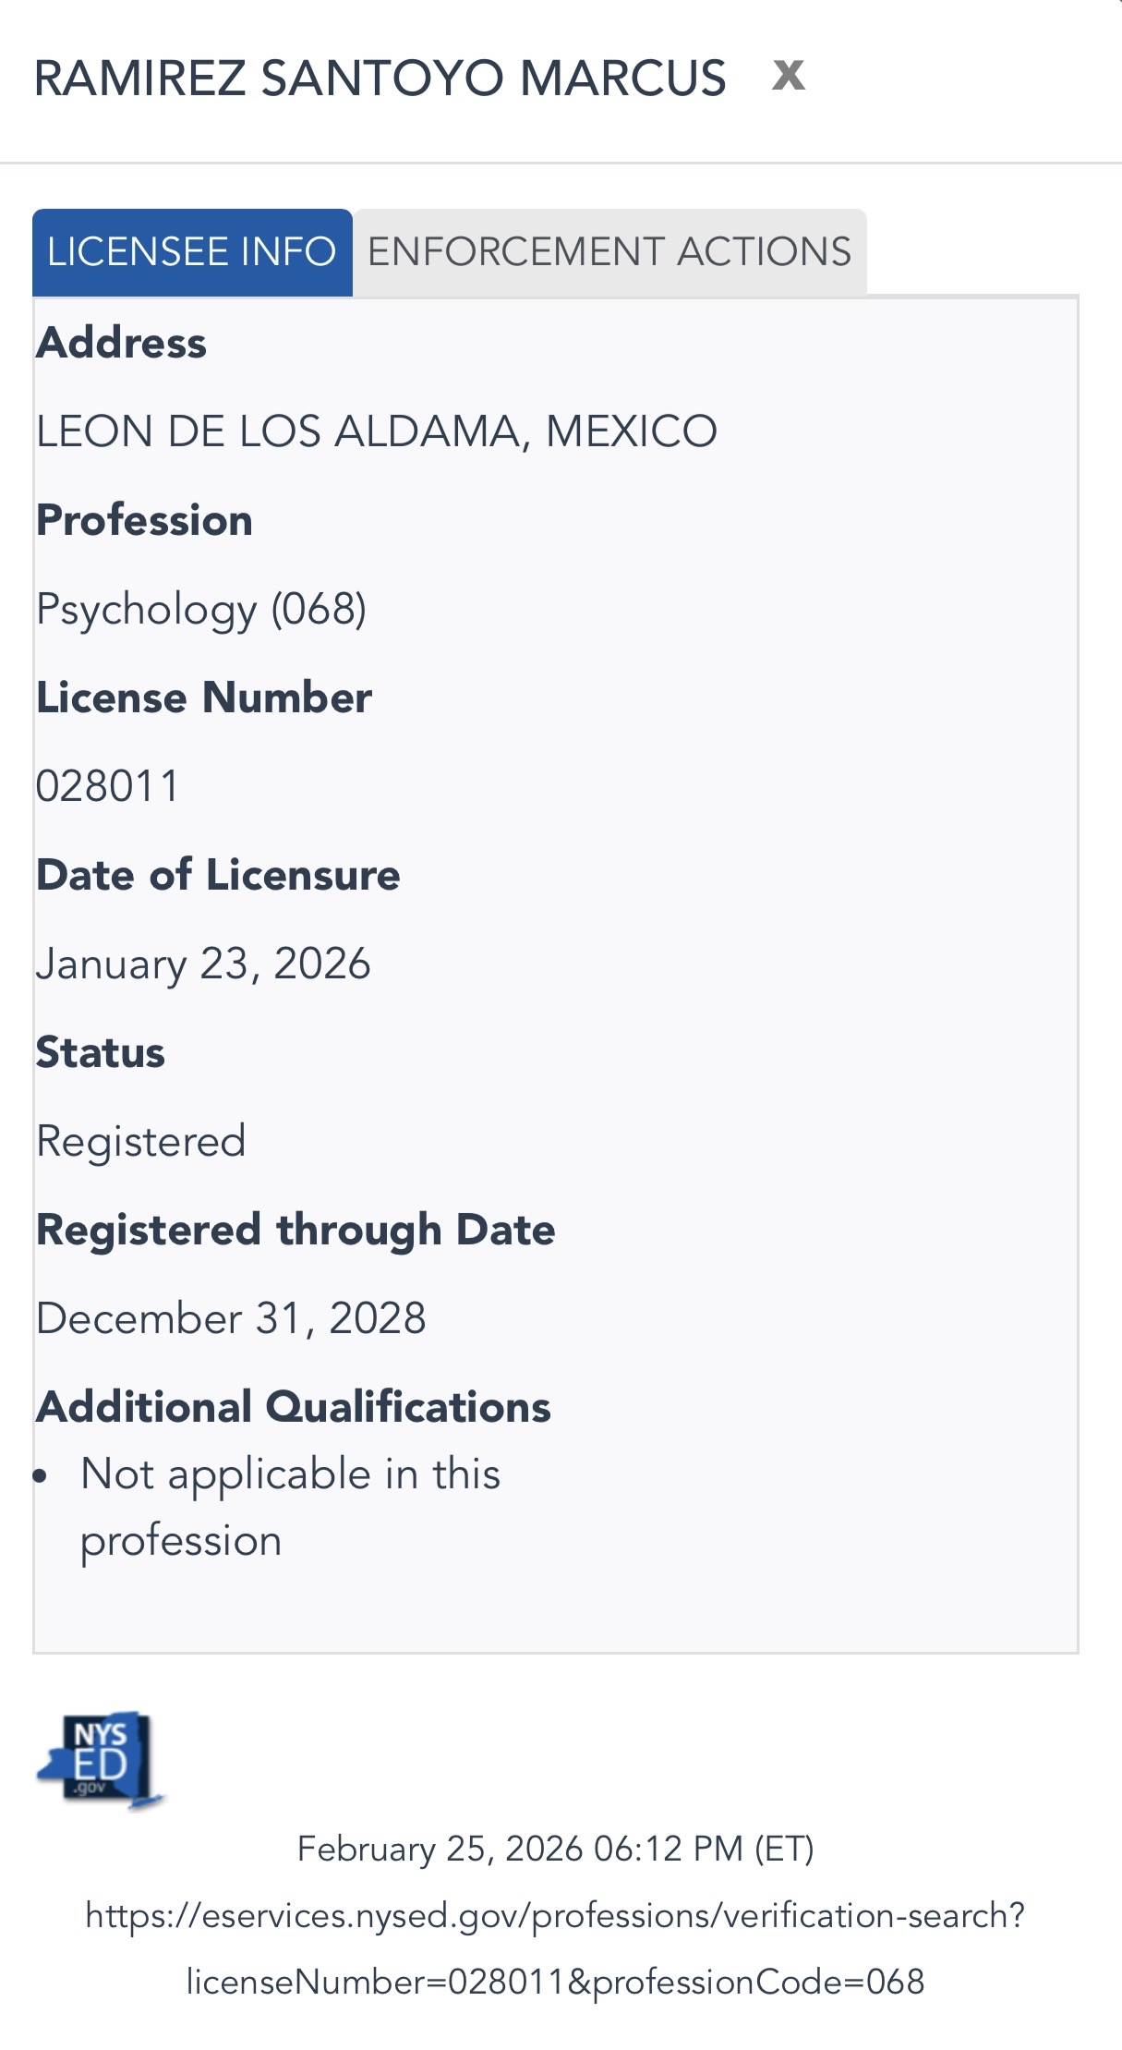Screen dimensions: 1122x2050
Task: Select the Licensee Info tab
Action: coord(192,252)
